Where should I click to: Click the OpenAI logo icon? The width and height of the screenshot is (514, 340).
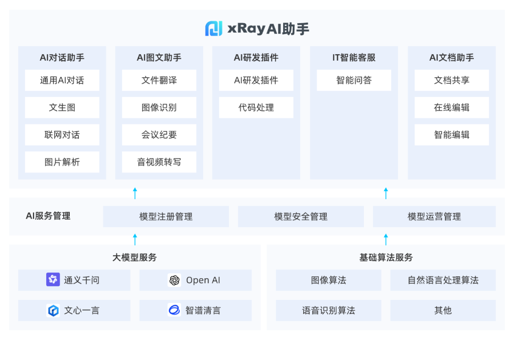[x=174, y=280]
